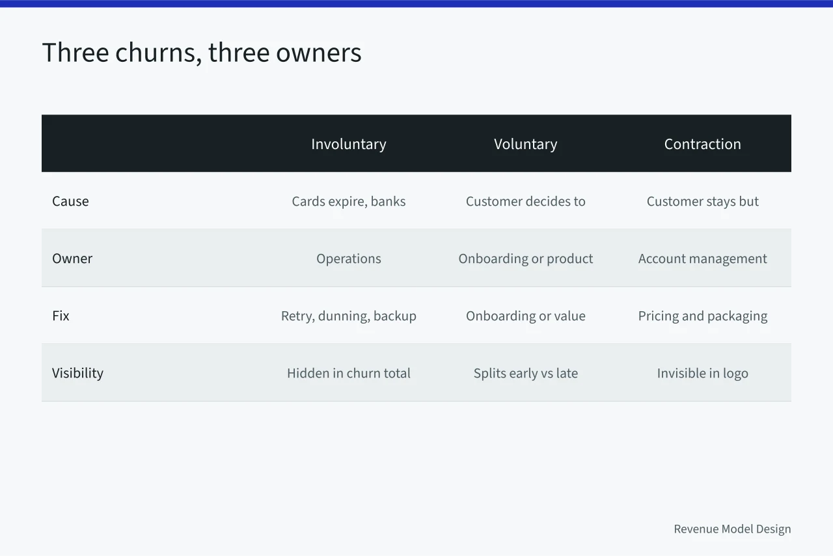The image size is (833, 556).
Task: Click the 'Fix' row label
Action: [61, 316]
